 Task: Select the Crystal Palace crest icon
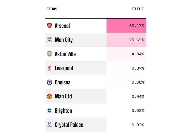tap(49, 125)
